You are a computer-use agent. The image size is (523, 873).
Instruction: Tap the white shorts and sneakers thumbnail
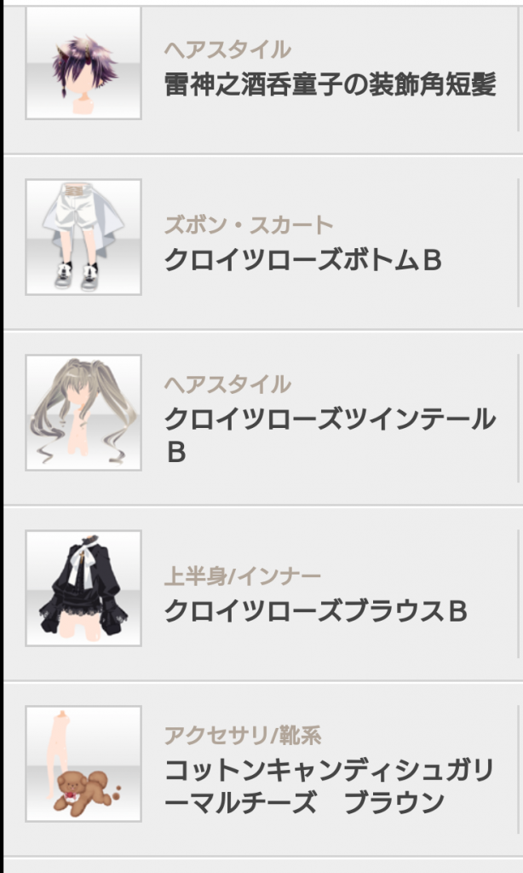83,237
